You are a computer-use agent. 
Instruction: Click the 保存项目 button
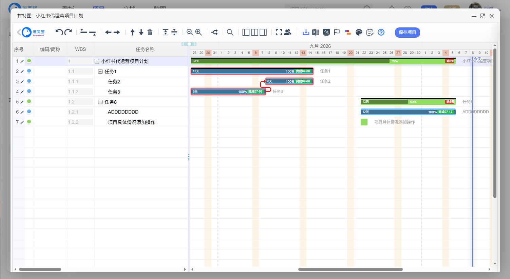pyautogui.click(x=407, y=32)
